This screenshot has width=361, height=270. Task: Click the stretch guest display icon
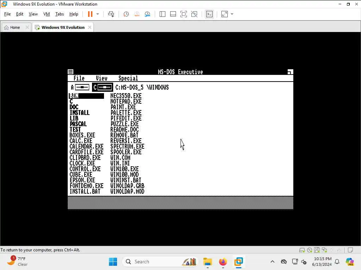pyautogui.click(x=225, y=14)
